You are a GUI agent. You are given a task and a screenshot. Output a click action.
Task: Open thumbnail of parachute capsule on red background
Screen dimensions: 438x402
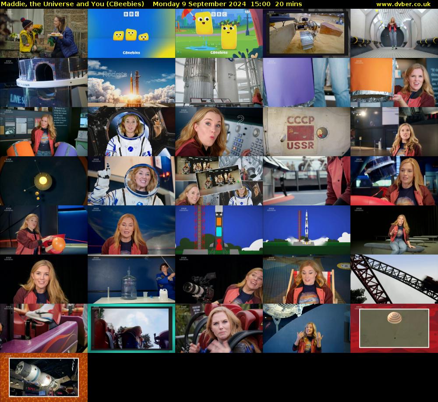click(394, 328)
